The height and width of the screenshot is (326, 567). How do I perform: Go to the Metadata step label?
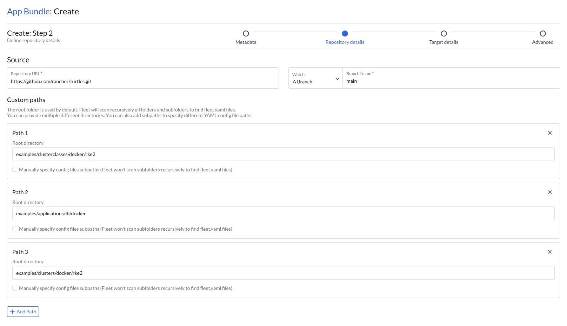click(246, 42)
